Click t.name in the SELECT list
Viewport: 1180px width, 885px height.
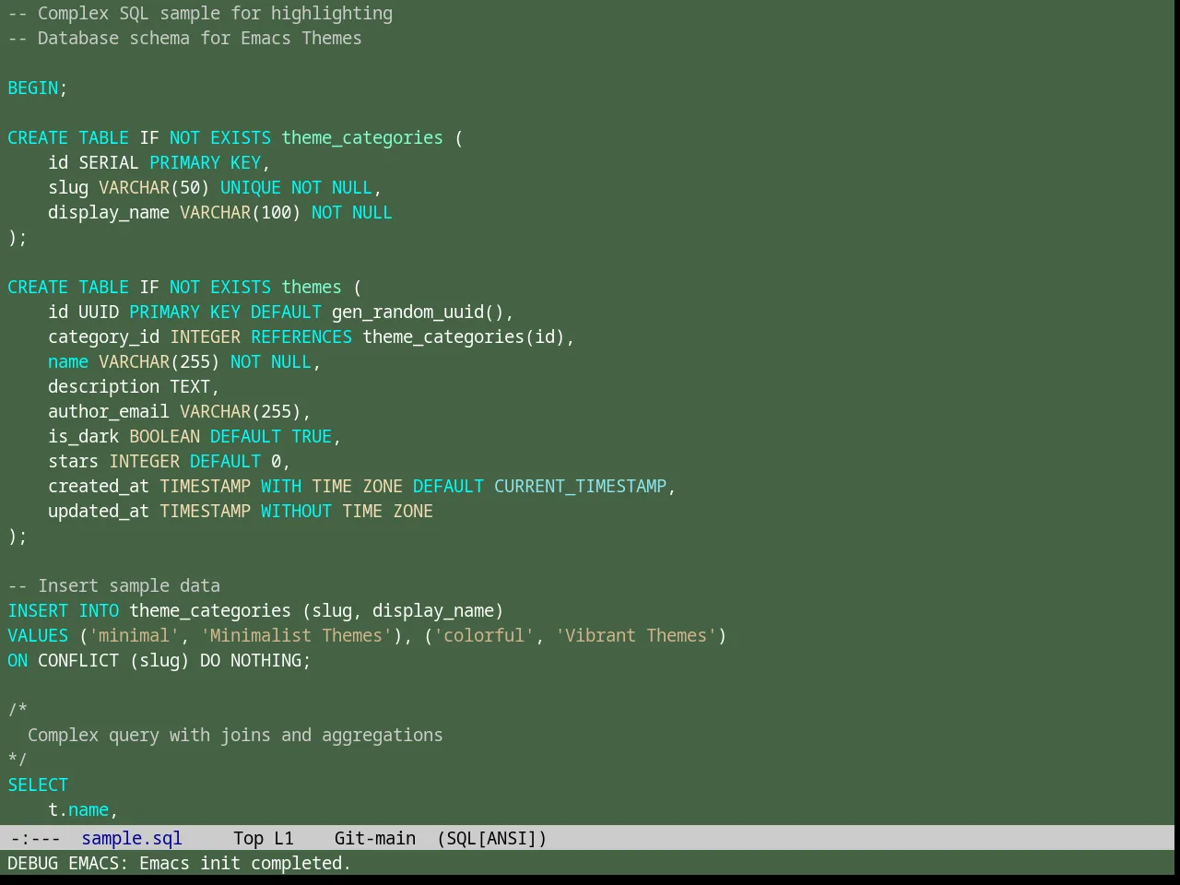coord(78,809)
